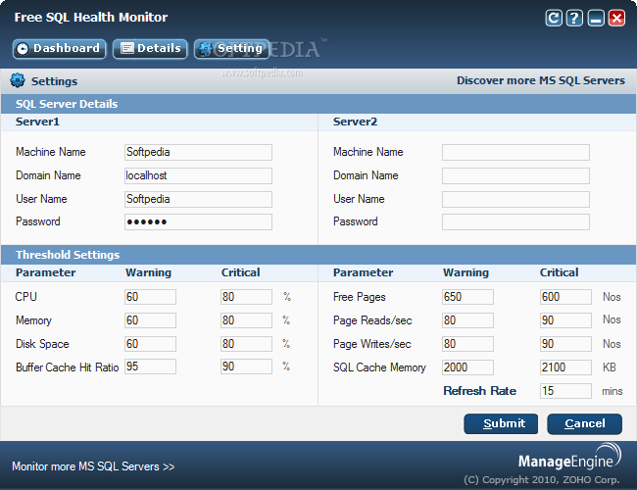Minimize the SQL Health Monitor window
The width and height of the screenshot is (637, 490).
point(596,18)
